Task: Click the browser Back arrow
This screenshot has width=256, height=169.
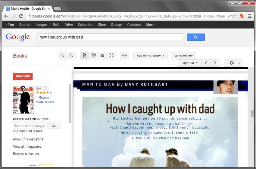Action: [6, 16]
